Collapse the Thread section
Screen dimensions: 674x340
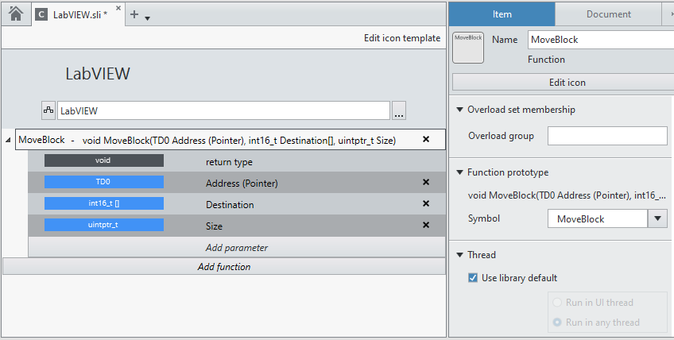(x=460, y=255)
